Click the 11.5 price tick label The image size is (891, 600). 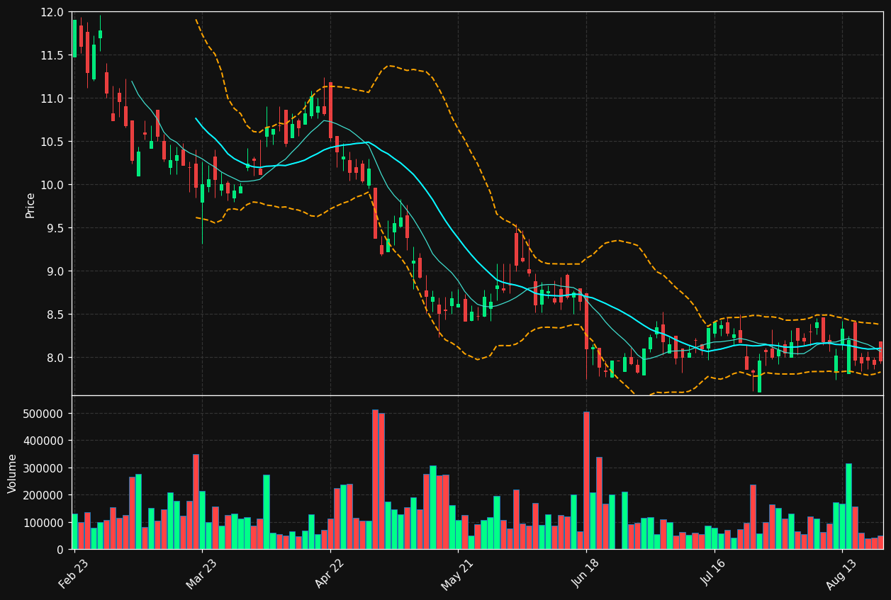[x=52, y=55]
